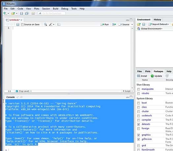The height and width of the screenshot is (151, 173).
Task: Check the codetools package checkbox
Action: tap(138, 116)
